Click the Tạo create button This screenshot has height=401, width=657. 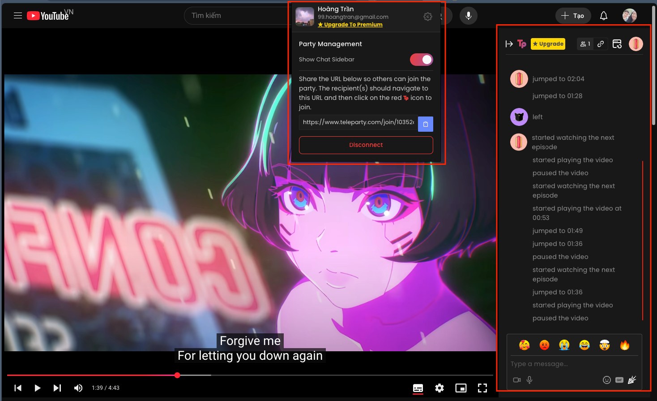pos(573,16)
